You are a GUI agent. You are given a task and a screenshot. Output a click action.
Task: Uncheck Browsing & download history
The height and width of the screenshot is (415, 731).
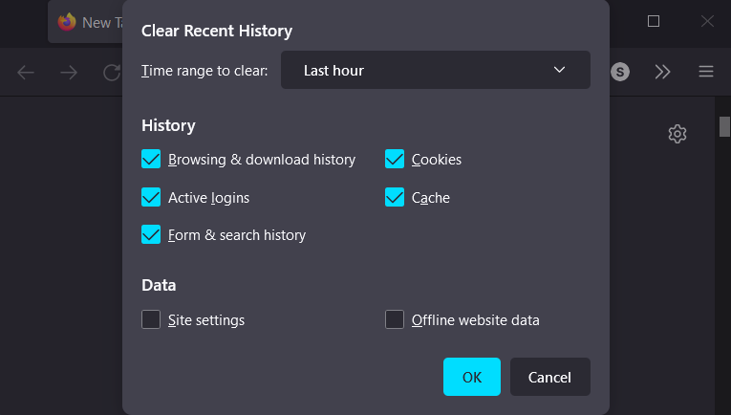(x=151, y=160)
